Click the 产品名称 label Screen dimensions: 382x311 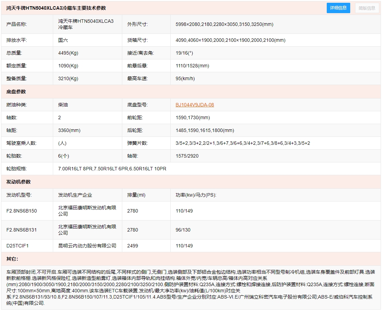17,24
